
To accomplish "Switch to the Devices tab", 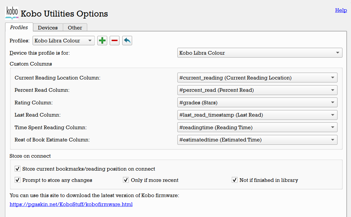I will click(48, 28).
